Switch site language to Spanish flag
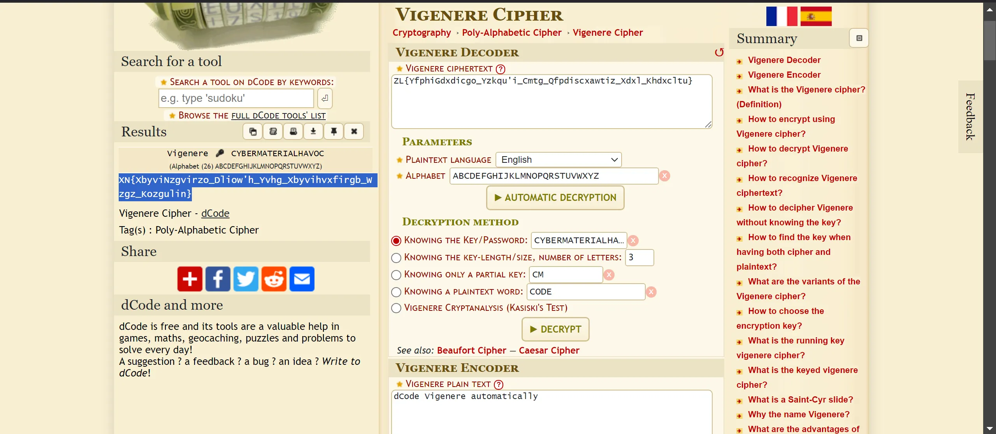This screenshot has height=434, width=996. click(x=816, y=16)
